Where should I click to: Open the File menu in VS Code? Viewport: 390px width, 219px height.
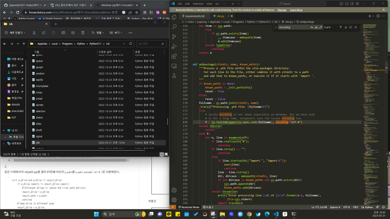tap(180, 4)
